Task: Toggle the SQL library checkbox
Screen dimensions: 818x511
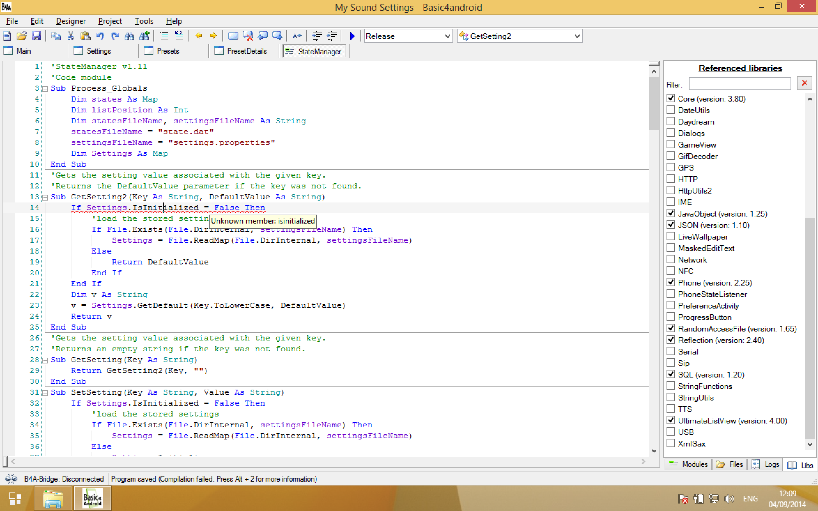Action: click(671, 374)
